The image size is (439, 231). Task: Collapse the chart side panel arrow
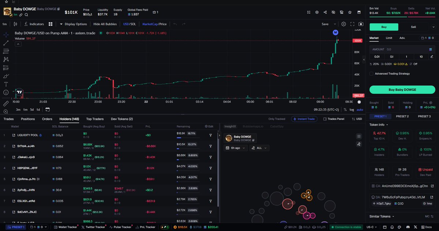click(x=364, y=59)
